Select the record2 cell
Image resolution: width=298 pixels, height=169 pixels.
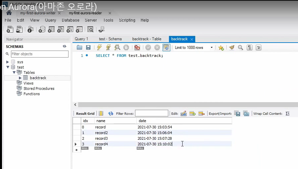pyautogui.click(x=115, y=133)
